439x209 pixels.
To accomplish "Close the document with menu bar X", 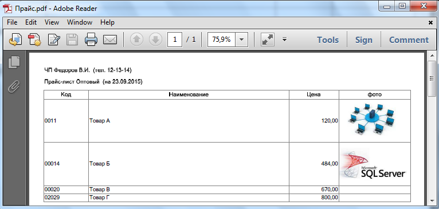I will 430,23.
